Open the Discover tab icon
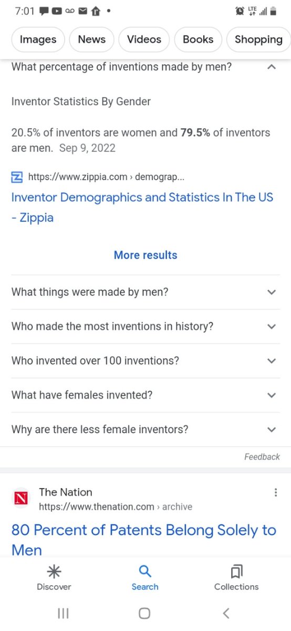 pos(53,571)
